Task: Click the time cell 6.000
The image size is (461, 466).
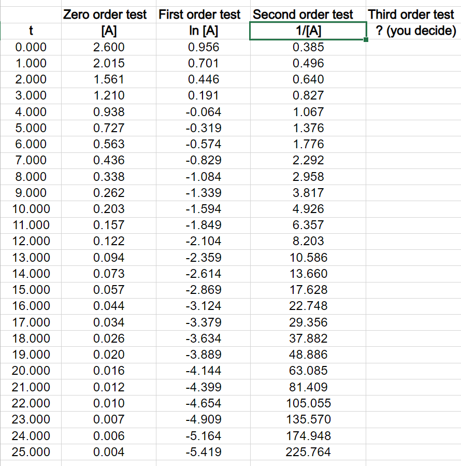Action: coord(31,144)
